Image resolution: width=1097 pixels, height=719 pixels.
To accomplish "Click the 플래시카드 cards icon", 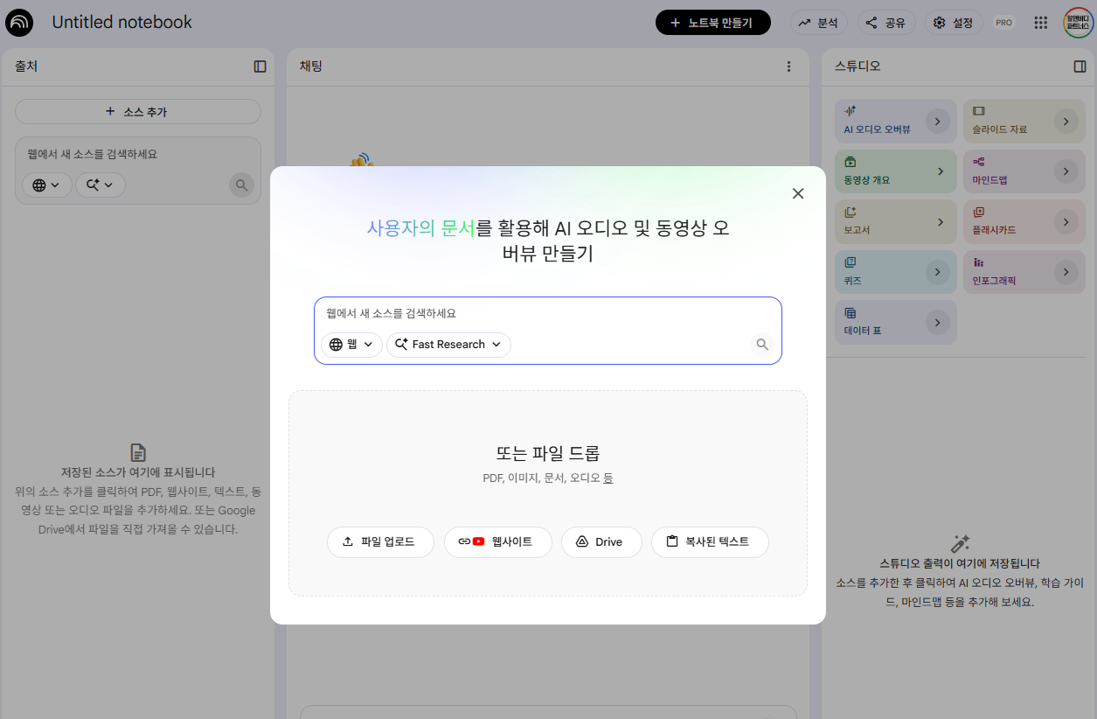I will [978, 212].
